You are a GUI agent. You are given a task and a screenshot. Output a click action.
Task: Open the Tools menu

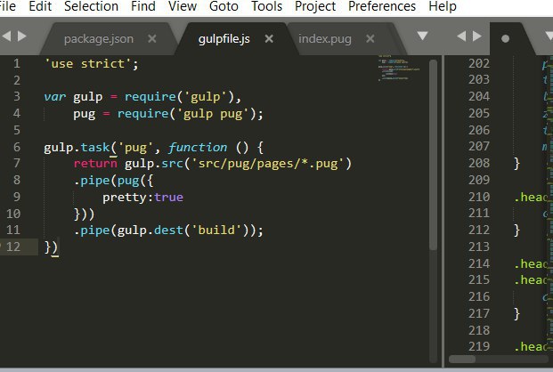tap(266, 6)
